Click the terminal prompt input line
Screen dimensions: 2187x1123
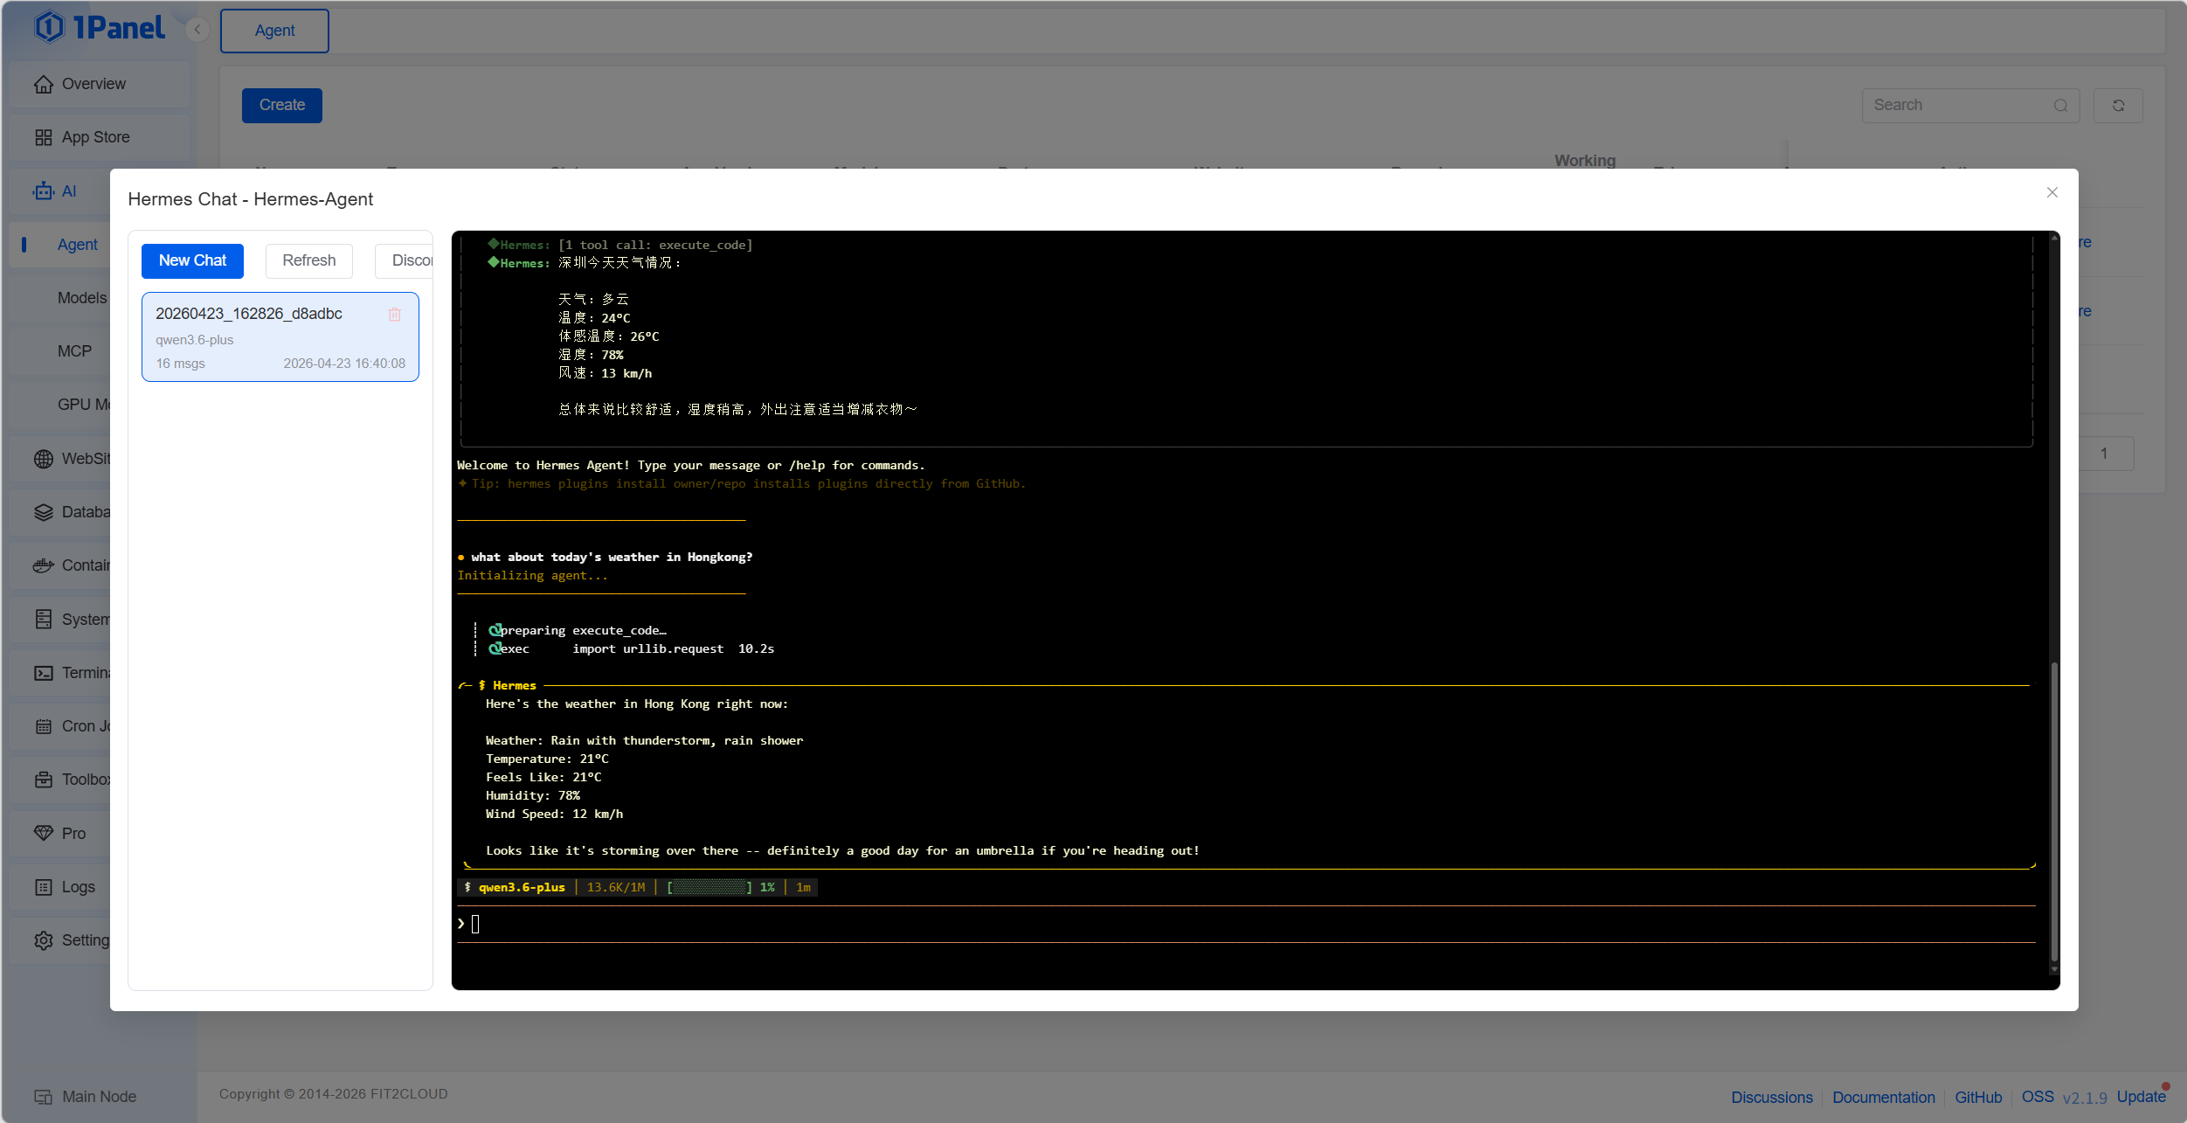click(x=1246, y=924)
